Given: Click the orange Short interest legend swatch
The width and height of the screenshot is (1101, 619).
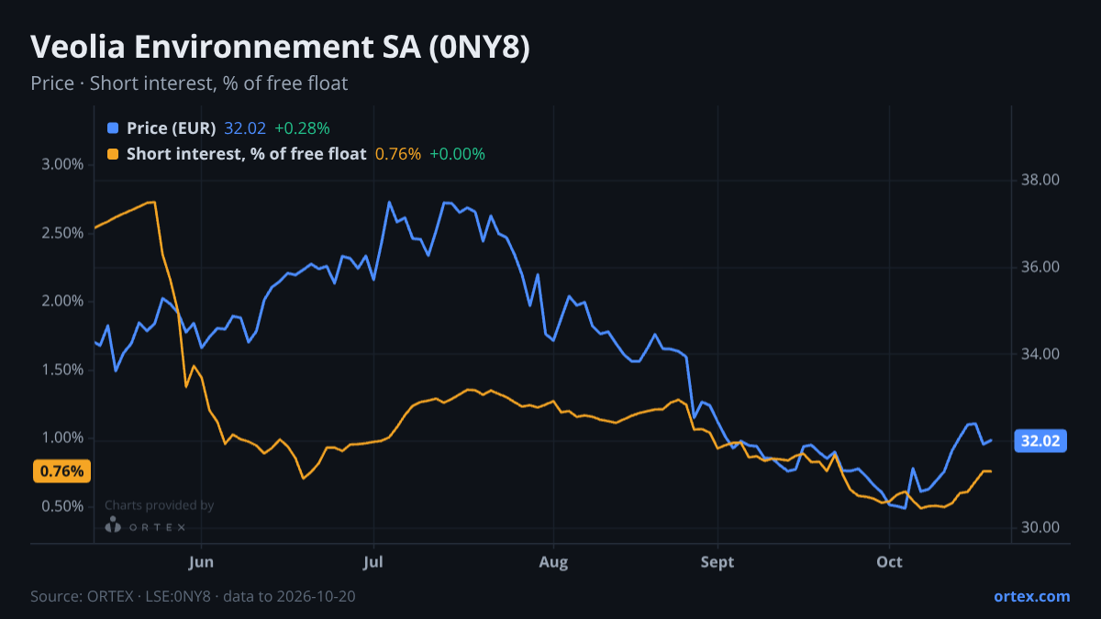Looking at the screenshot, I should pyautogui.click(x=113, y=154).
